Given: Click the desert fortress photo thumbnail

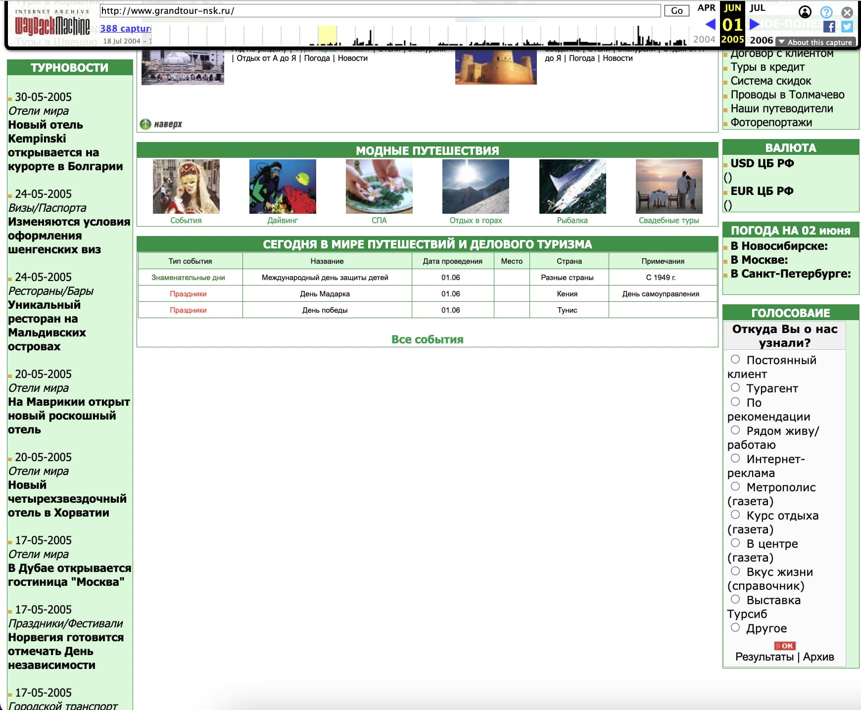Looking at the screenshot, I should 496,66.
